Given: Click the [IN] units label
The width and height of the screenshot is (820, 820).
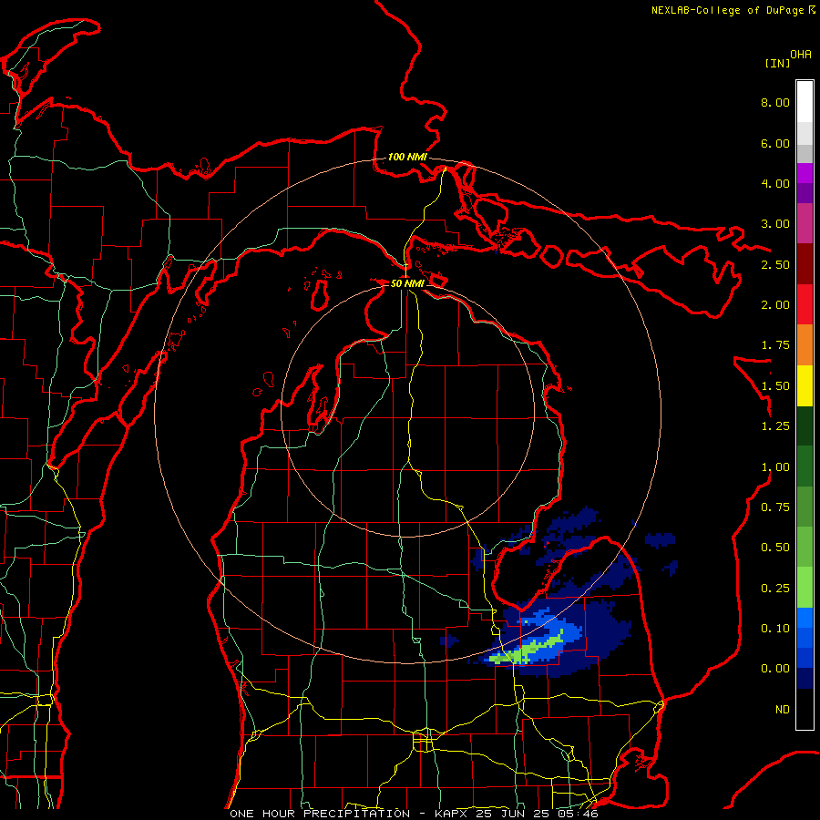Looking at the screenshot, I should 778,63.
